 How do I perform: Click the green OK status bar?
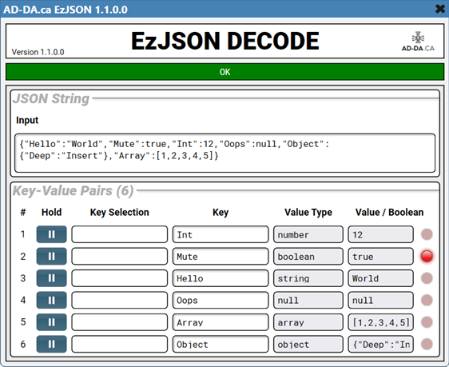point(224,72)
